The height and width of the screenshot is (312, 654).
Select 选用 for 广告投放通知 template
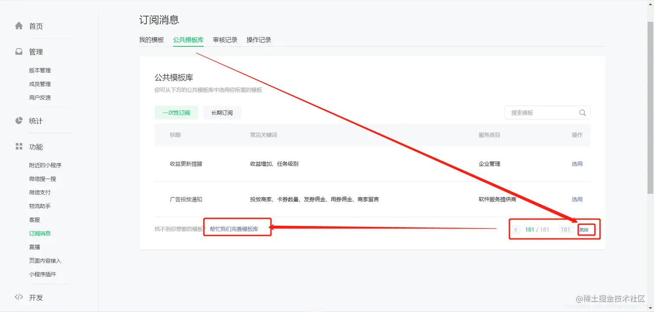(x=577, y=199)
